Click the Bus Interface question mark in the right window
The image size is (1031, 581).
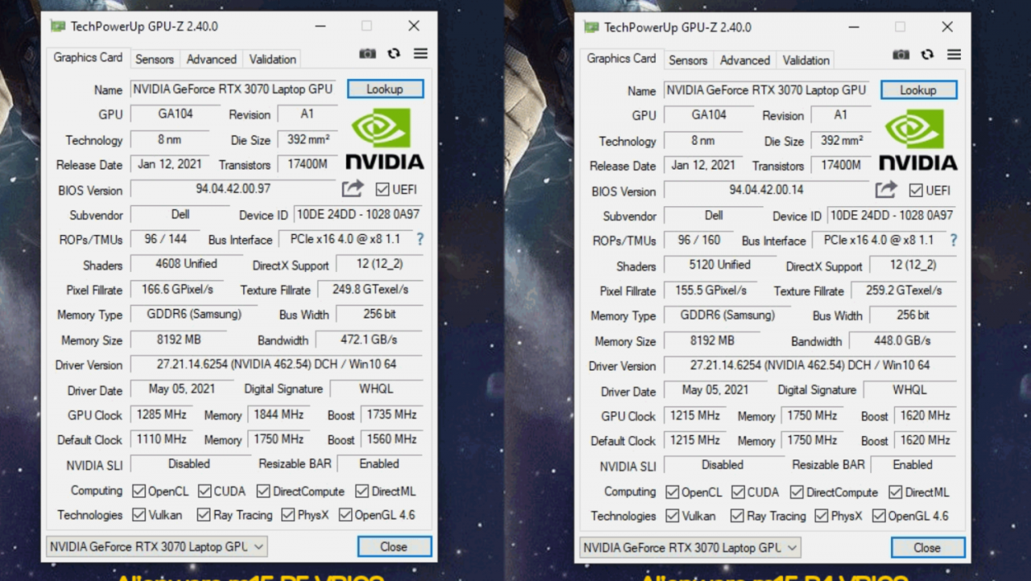pos(954,240)
